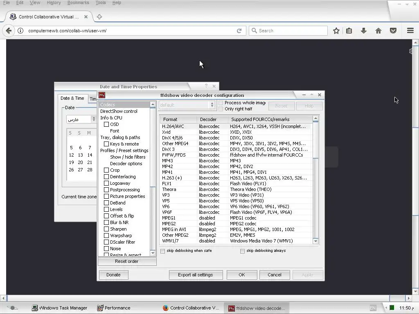
Task: Click Export all settings button
Action: (196, 275)
